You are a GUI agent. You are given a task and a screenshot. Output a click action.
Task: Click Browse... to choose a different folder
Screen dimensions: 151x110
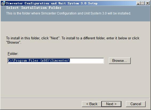click(120, 61)
